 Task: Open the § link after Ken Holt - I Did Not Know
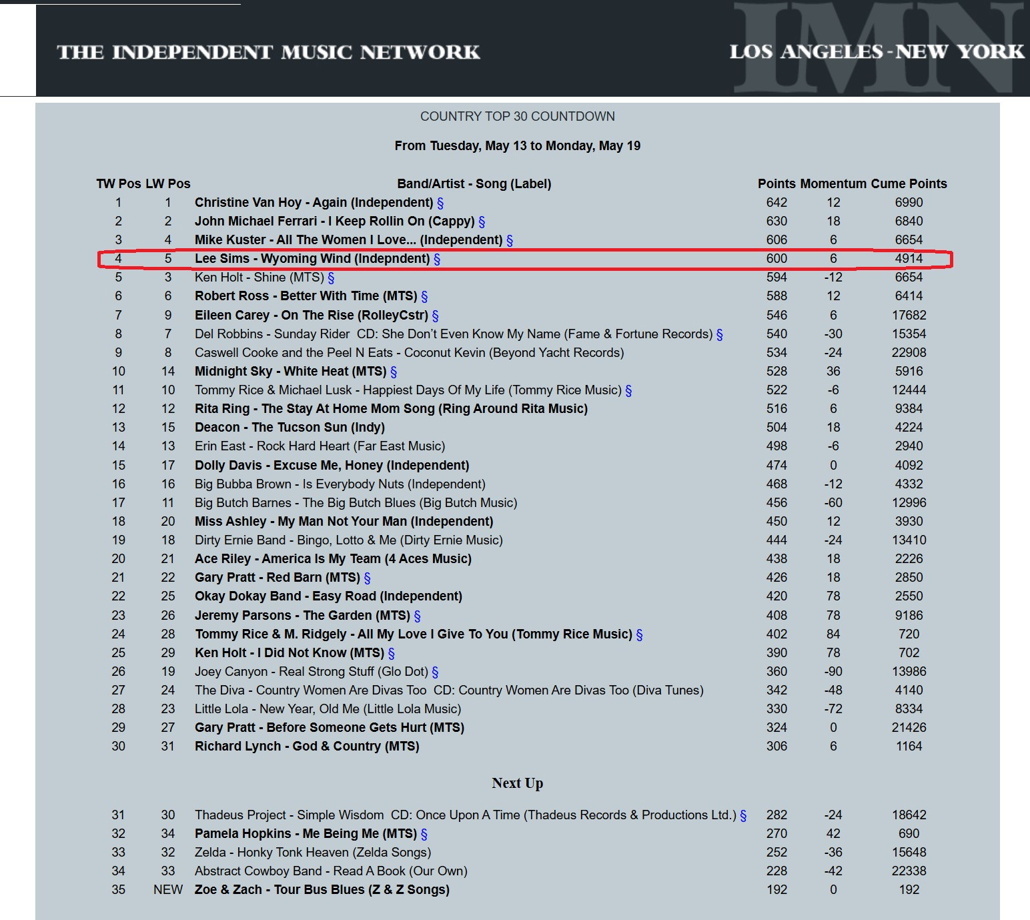392,653
